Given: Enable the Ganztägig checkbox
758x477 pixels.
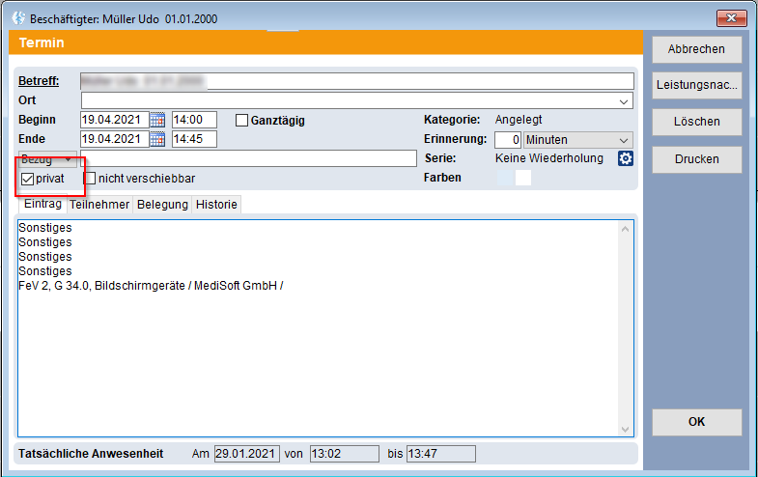Looking at the screenshot, I should pos(242,120).
